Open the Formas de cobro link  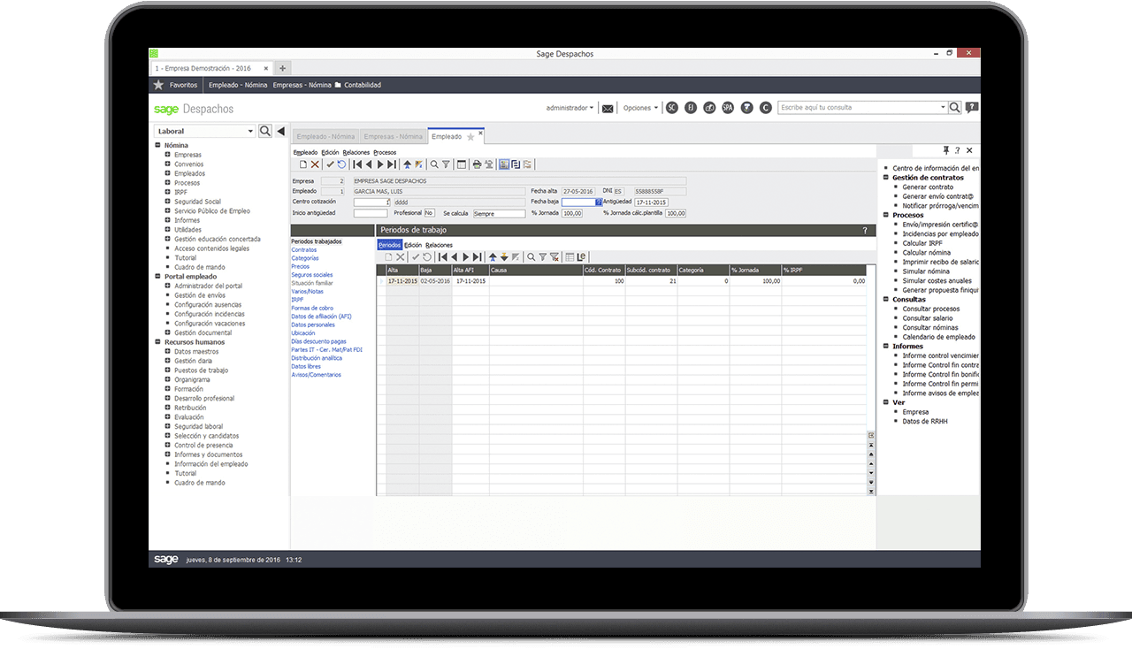coord(311,308)
